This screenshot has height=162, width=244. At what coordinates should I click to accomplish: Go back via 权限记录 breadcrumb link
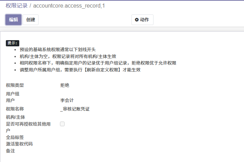coord(17,5)
